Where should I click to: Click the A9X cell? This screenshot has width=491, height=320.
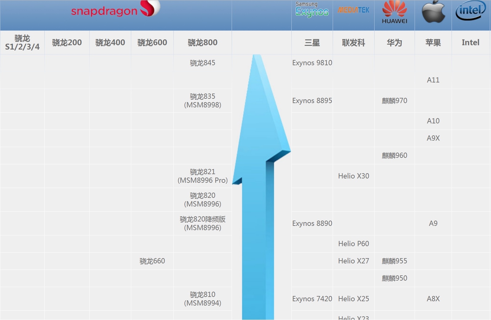(x=433, y=138)
